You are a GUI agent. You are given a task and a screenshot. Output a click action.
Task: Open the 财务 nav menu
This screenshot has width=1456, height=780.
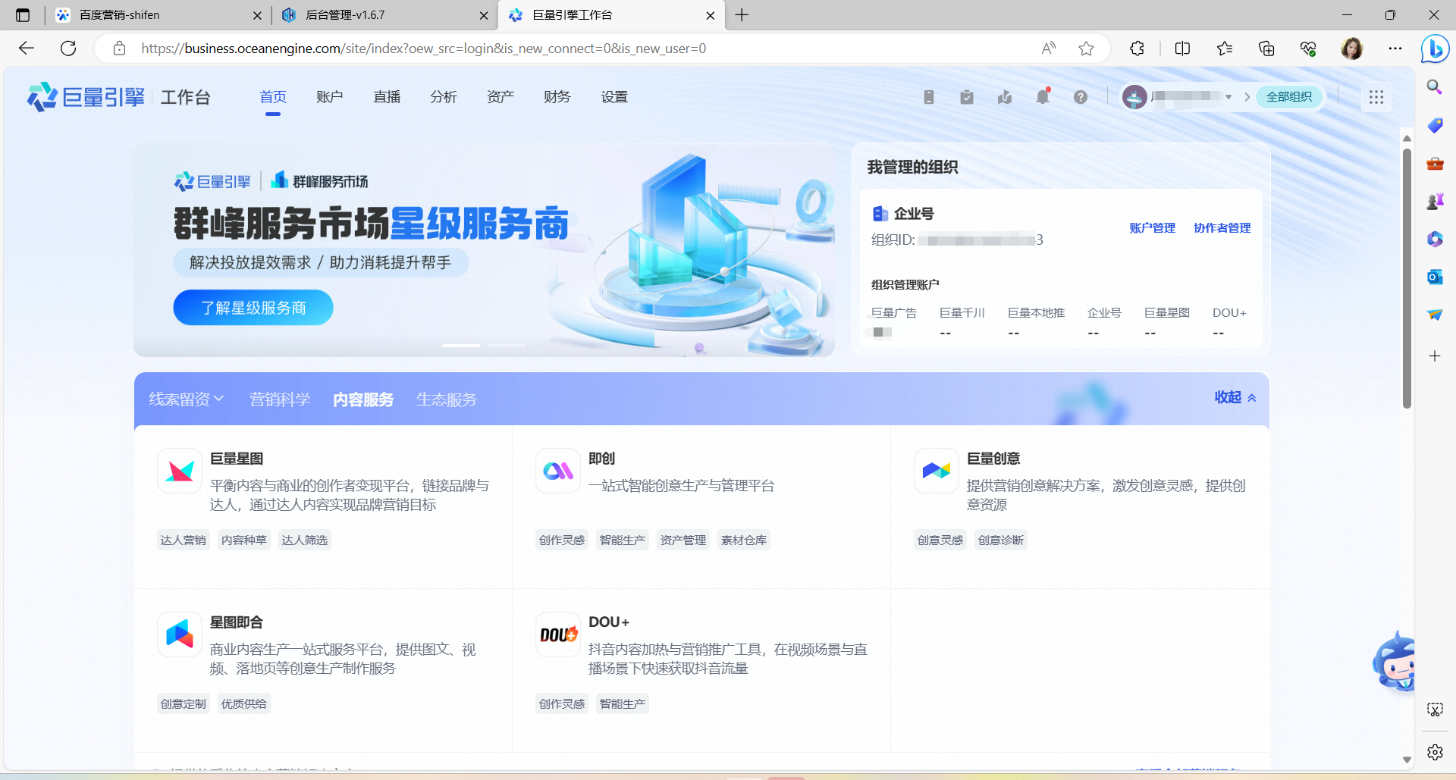click(x=557, y=97)
